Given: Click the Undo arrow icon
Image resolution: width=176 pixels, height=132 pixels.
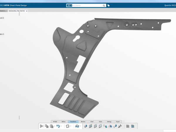Looking at the screenshot, I should coord(58,126).
